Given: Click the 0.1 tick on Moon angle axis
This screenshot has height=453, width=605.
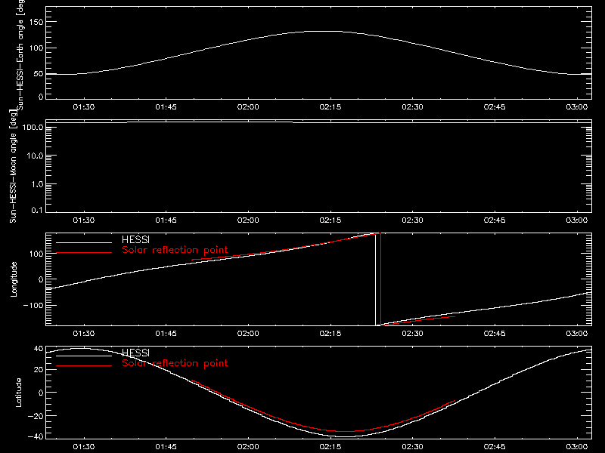Looking at the screenshot, I should point(37,210).
